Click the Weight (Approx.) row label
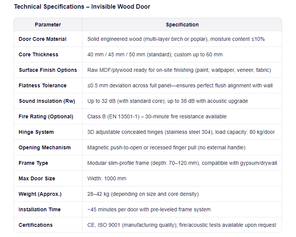 coord(40,194)
